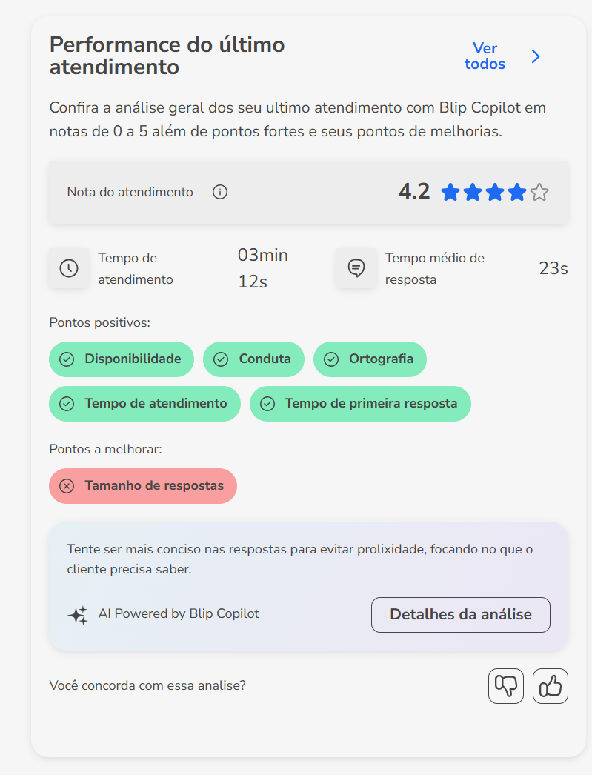The image size is (592, 775).
Task: Expand all using the chevron arrow
Action: click(x=536, y=56)
